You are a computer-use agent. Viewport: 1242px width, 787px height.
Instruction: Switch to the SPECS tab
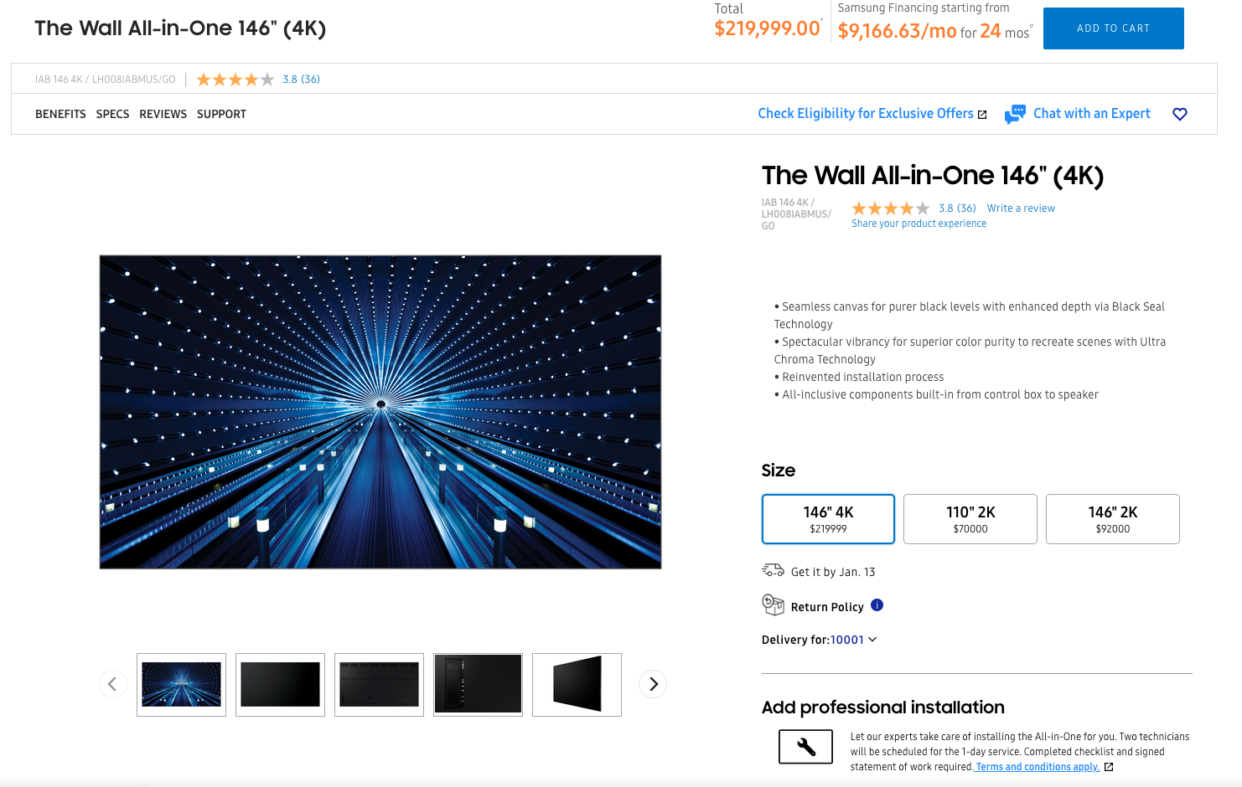pyautogui.click(x=112, y=114)
